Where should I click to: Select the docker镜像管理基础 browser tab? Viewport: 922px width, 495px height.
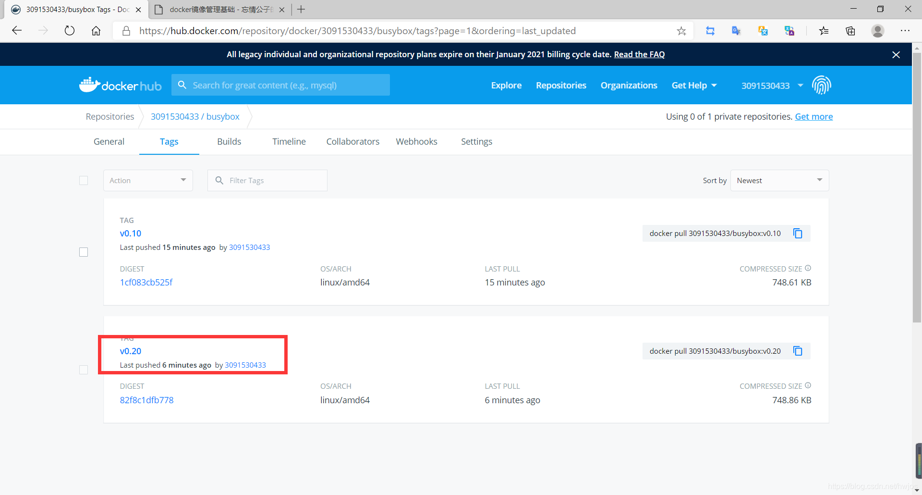click(x=221, y=10)
